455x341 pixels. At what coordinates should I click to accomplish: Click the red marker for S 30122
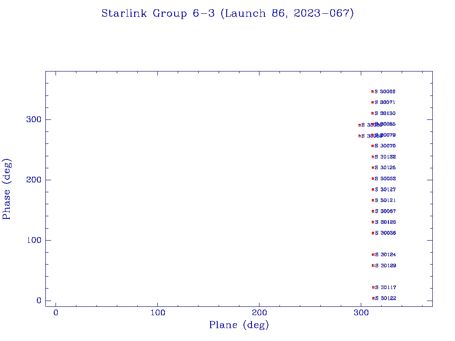[374, 298]
